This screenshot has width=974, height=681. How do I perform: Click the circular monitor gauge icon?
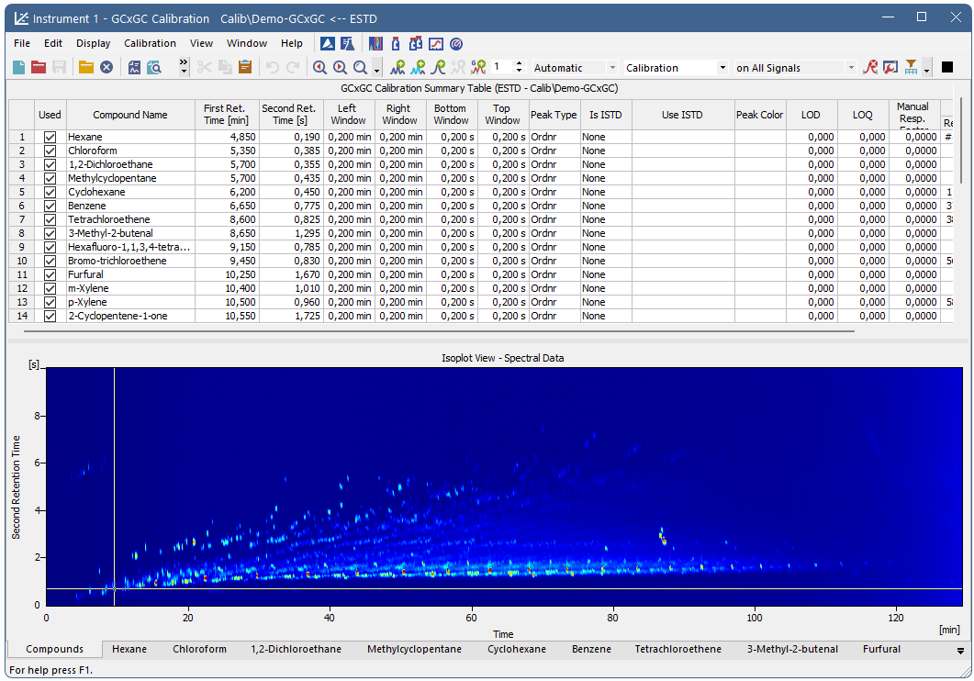456,43
